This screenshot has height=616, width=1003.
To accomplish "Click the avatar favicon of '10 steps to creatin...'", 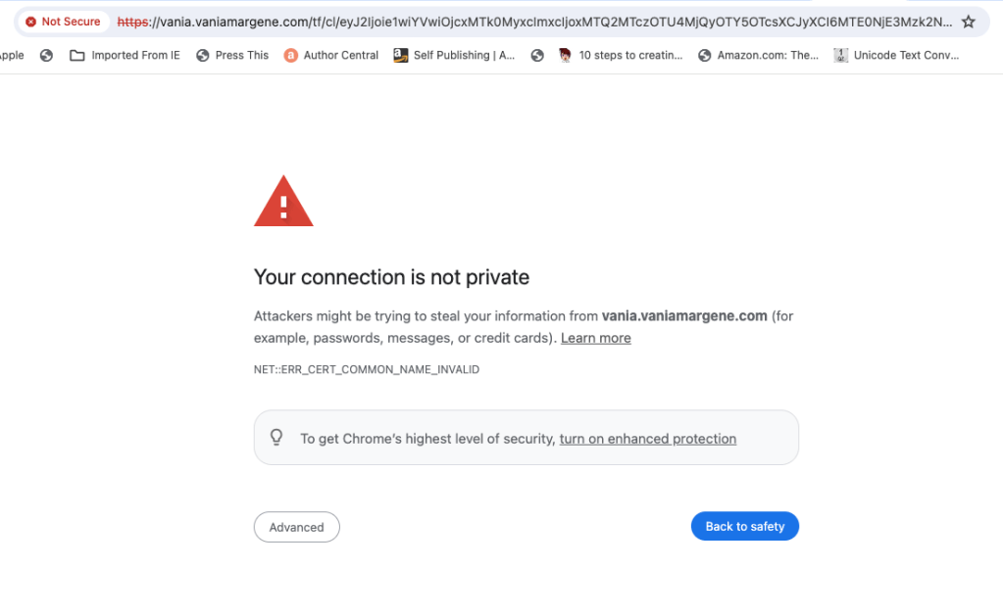I will point(565,55).
